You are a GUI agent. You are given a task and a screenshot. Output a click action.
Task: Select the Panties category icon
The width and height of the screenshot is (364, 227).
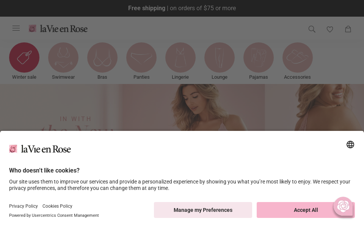pos(141,58)
